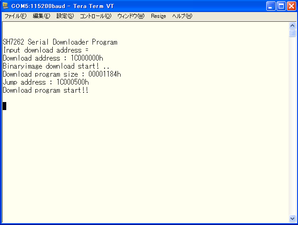The width and height of the screenshot is (298, 225).
Task: Click the '1C000000h' download address value
Action: coord(87,58)
